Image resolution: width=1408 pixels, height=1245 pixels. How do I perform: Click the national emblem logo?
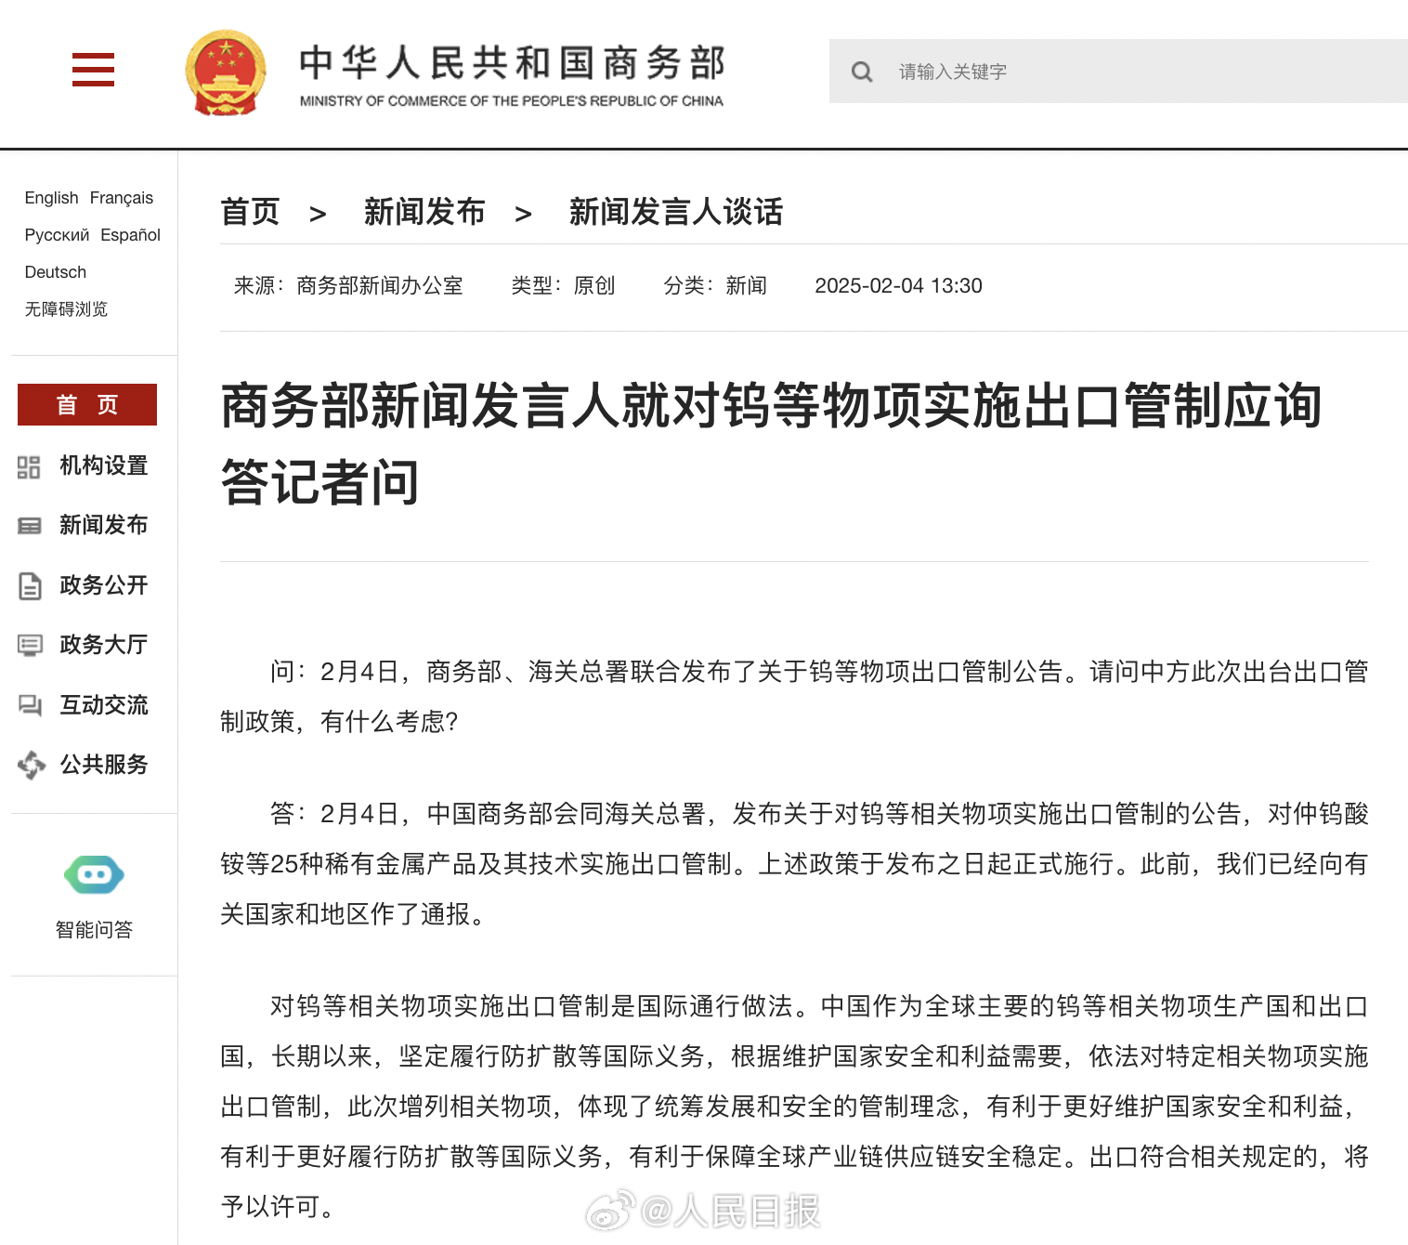226,72
